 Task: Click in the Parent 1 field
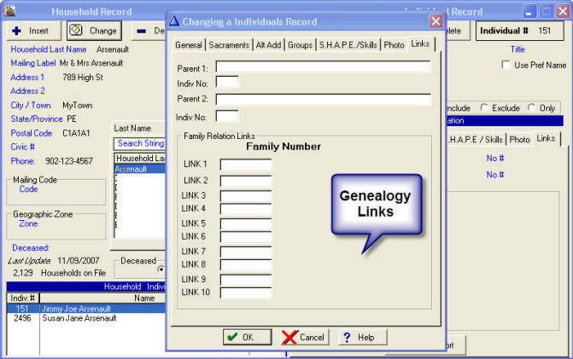pos(323,67)
